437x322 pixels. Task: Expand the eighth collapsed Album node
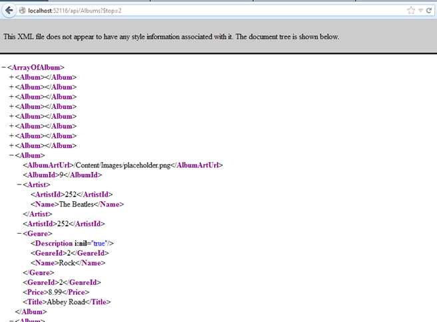(11, 145)
